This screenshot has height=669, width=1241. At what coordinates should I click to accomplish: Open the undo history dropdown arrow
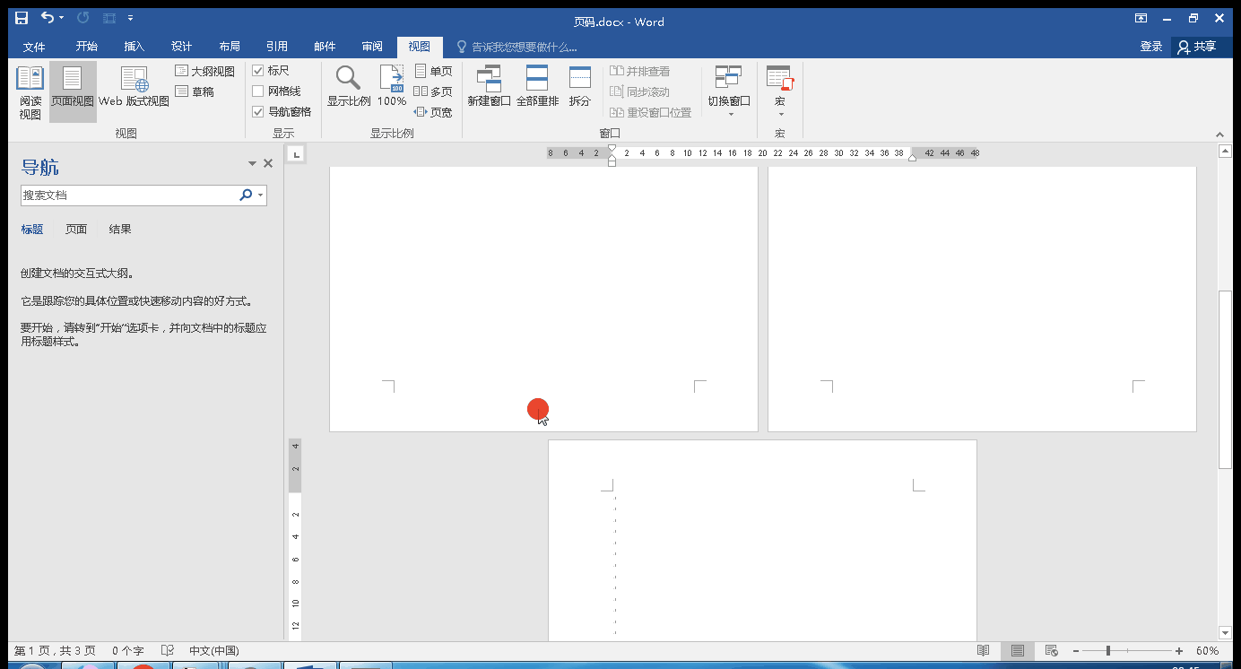pos(61,18)
